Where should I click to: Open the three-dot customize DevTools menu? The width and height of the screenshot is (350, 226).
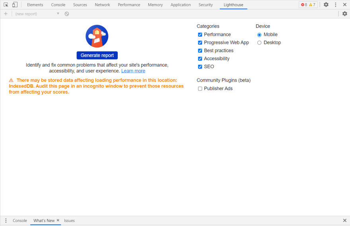(336, 5)
